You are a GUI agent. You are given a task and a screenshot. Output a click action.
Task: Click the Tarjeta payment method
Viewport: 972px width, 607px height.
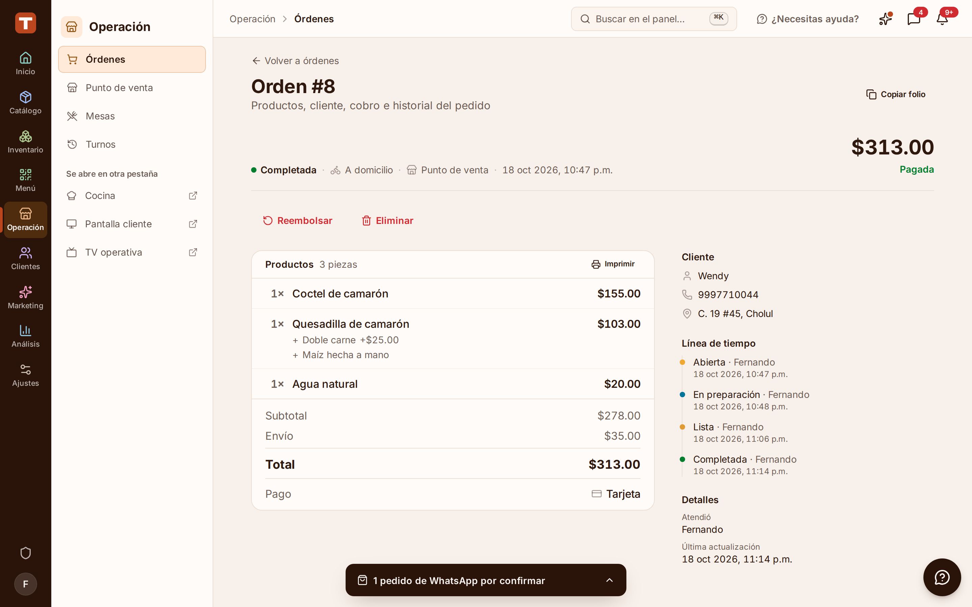[616, 494]
